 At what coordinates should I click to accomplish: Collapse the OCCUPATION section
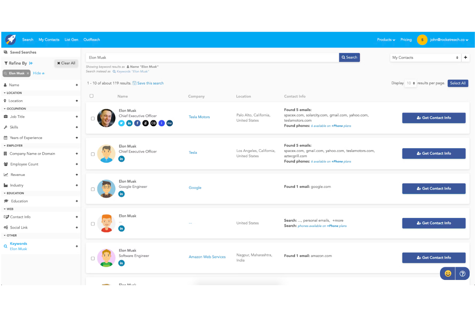[15, 109]
